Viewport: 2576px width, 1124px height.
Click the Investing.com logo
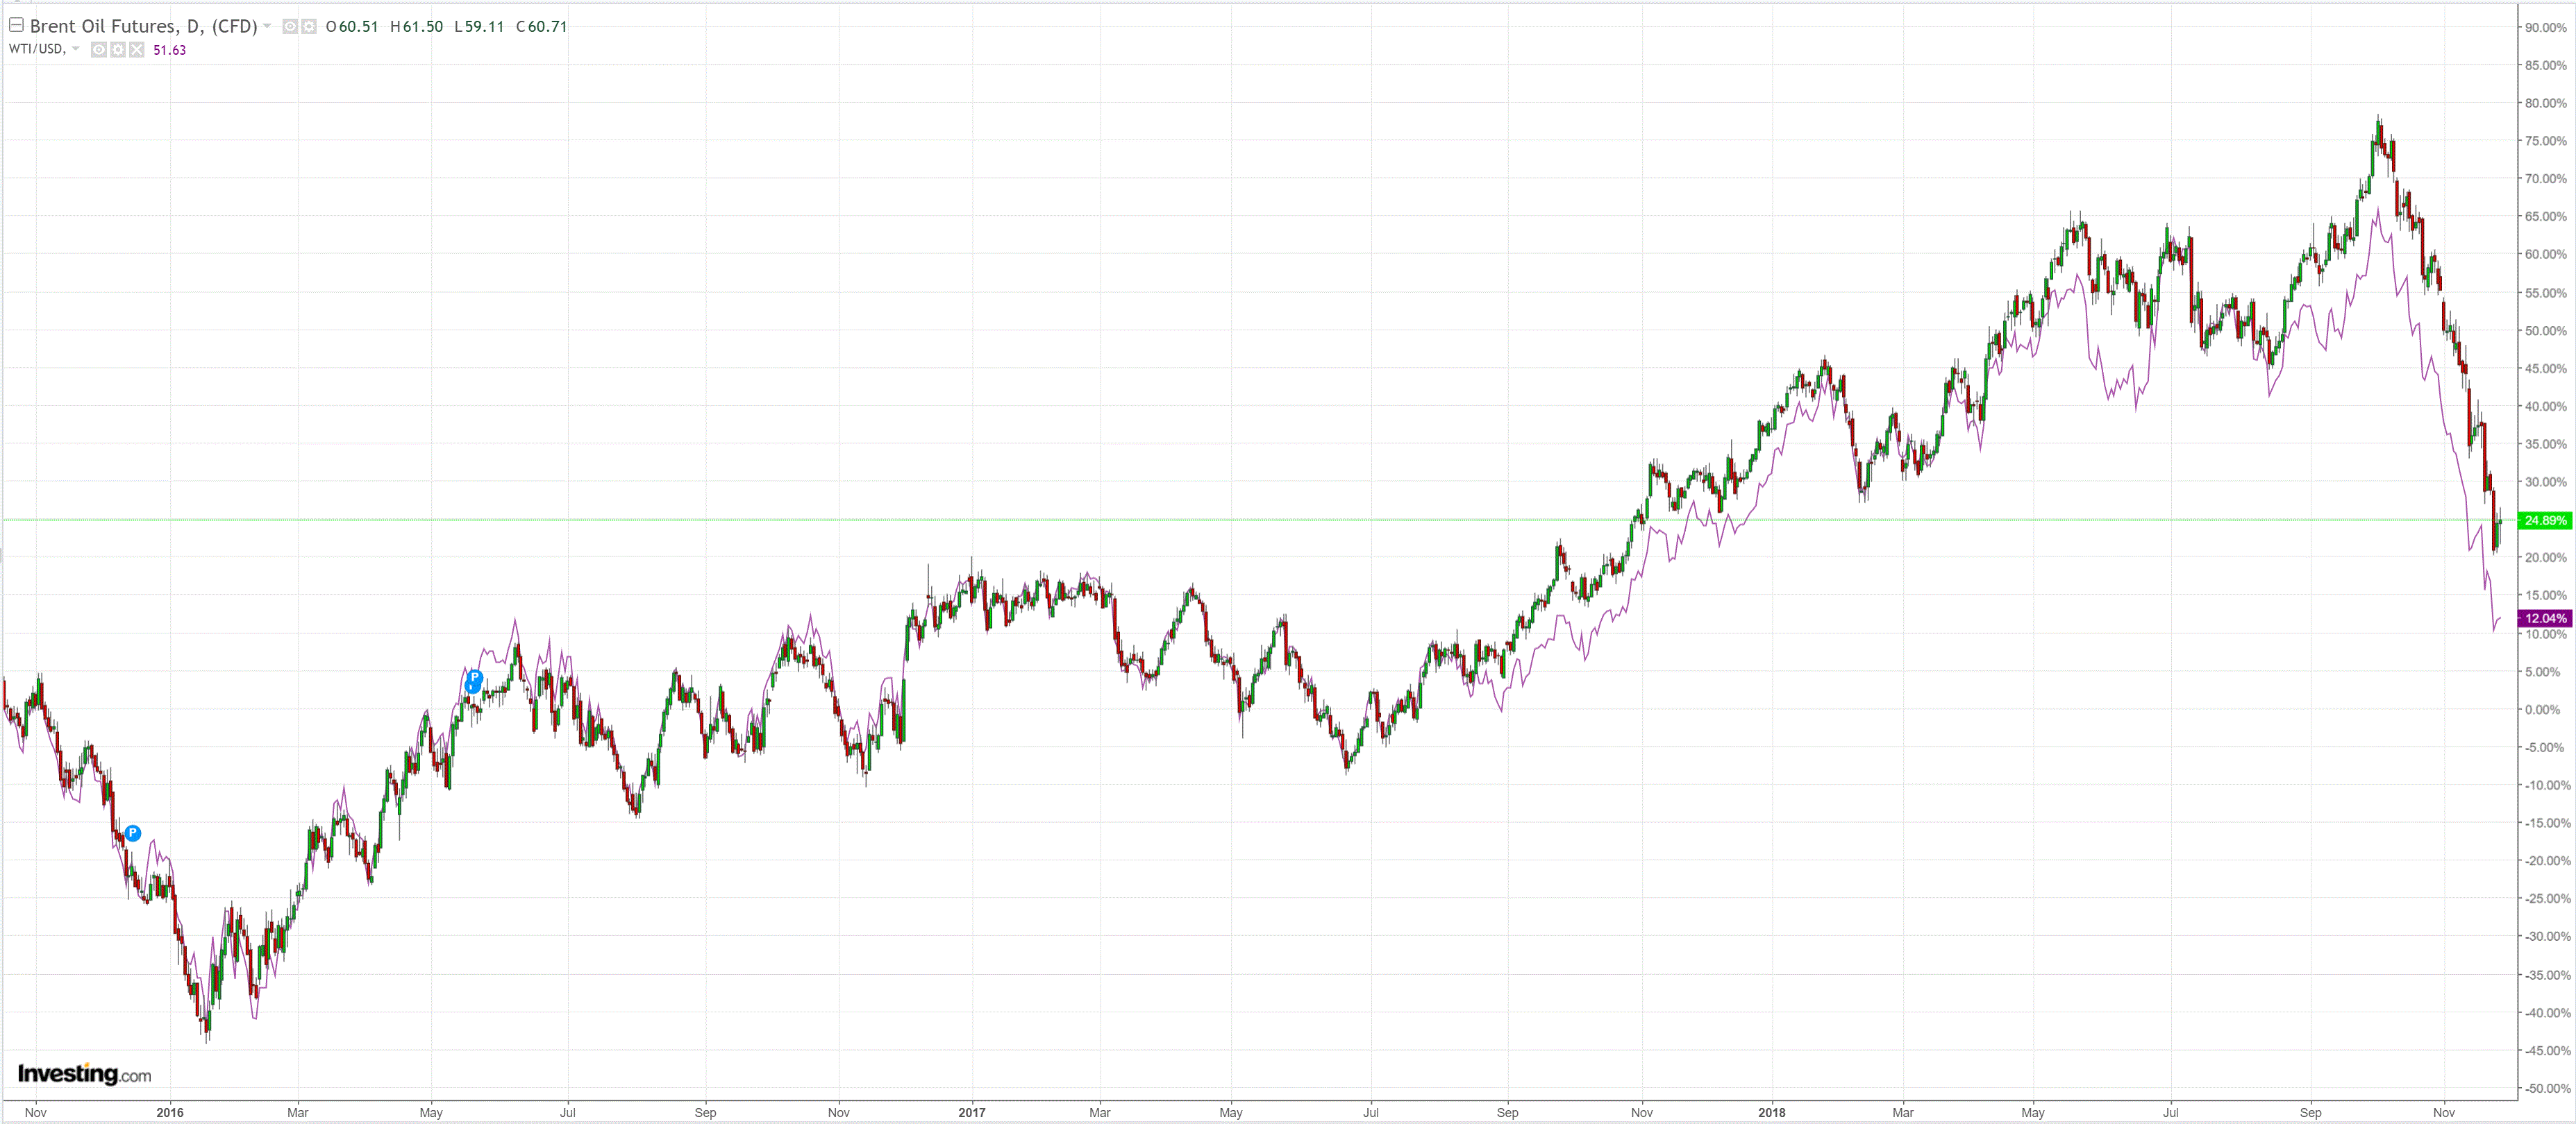(84, 1074)
